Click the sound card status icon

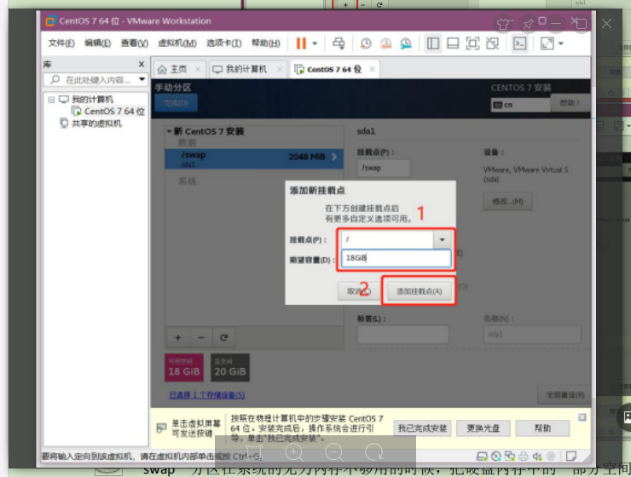click(x=537, y=456)
